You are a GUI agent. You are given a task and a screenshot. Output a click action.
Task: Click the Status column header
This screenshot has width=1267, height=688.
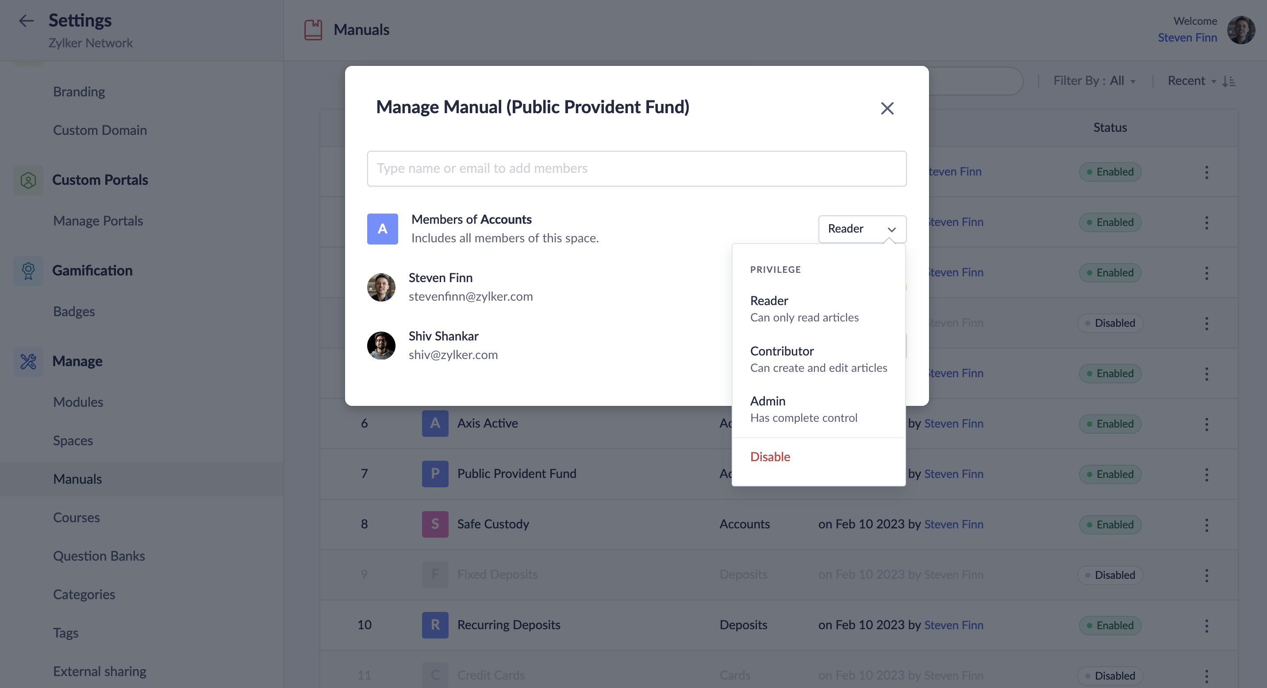1110,128
